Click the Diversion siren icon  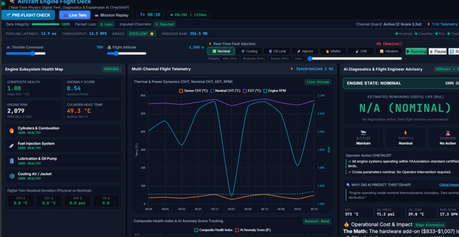448,133
